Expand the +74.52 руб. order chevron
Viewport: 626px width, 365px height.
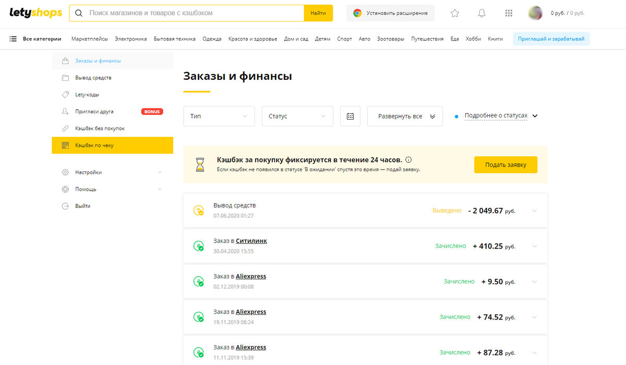534,317
